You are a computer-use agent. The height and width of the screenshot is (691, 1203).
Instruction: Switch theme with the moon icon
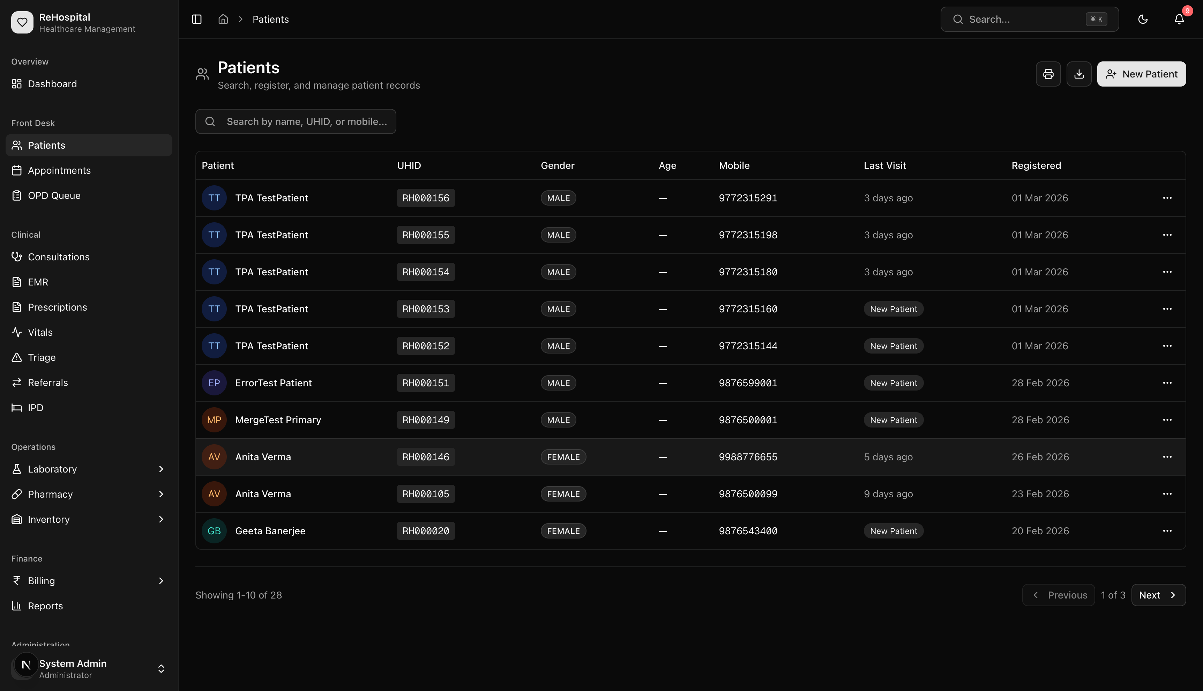[x=1143, y=19]
